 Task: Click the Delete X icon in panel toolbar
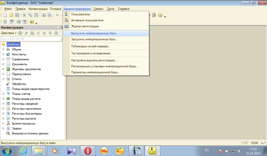38,33
